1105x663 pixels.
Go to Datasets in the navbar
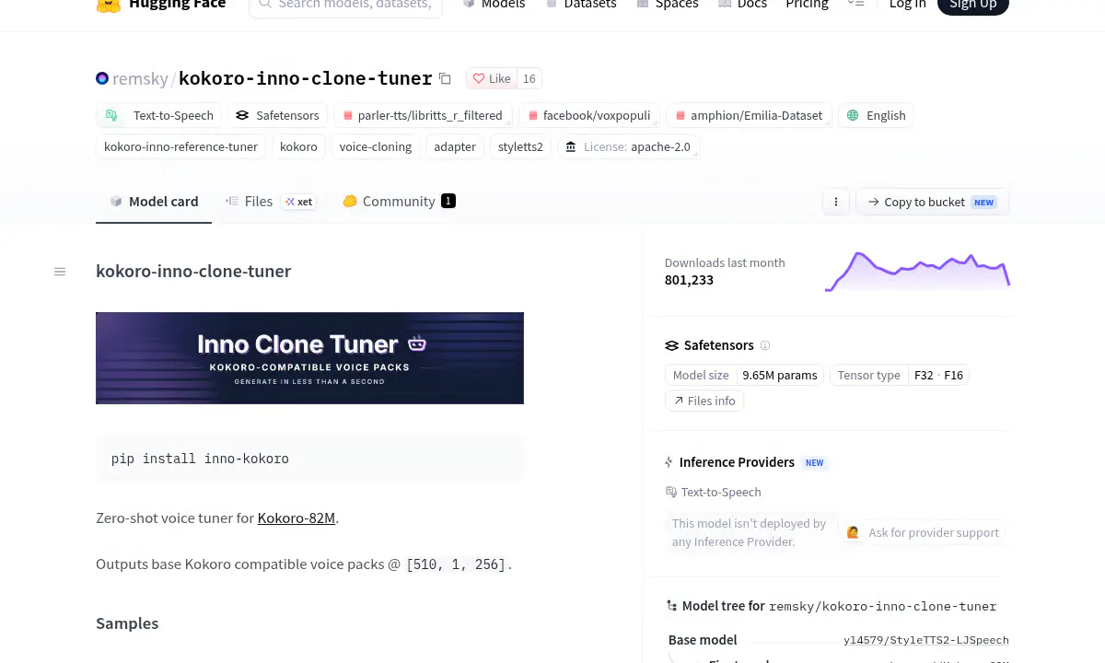point(581,5)
